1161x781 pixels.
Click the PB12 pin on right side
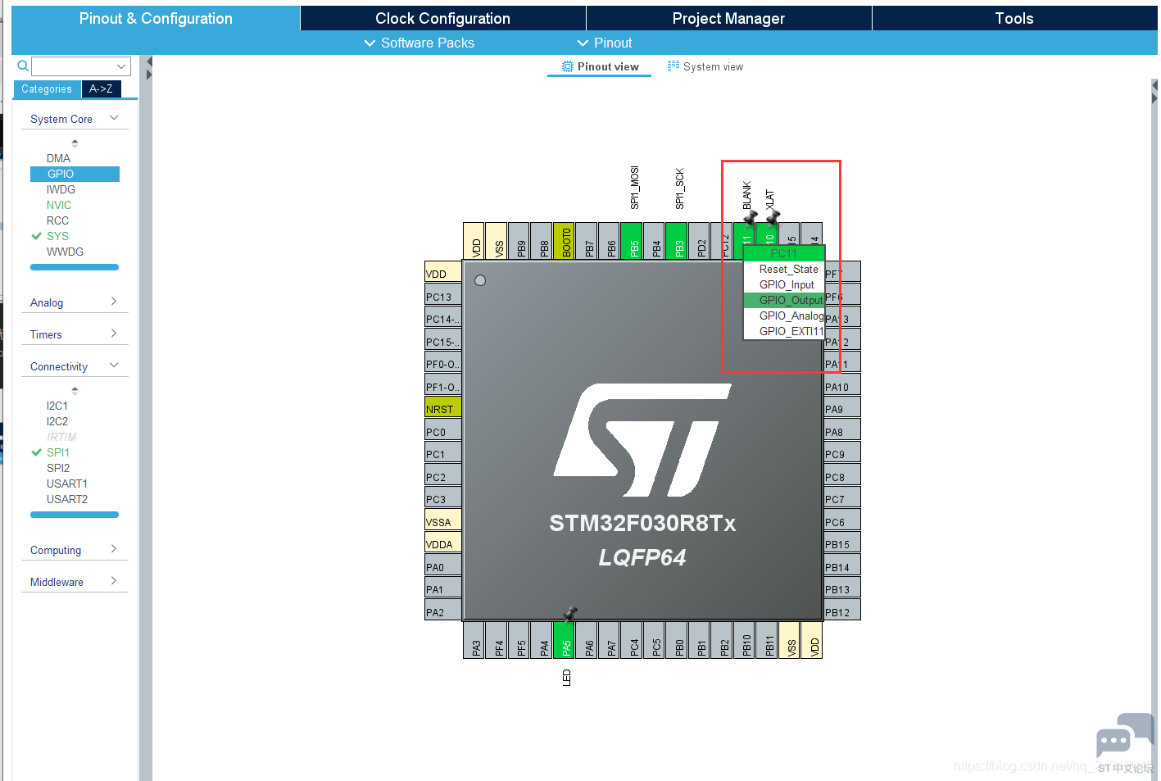tap(842, 611)
